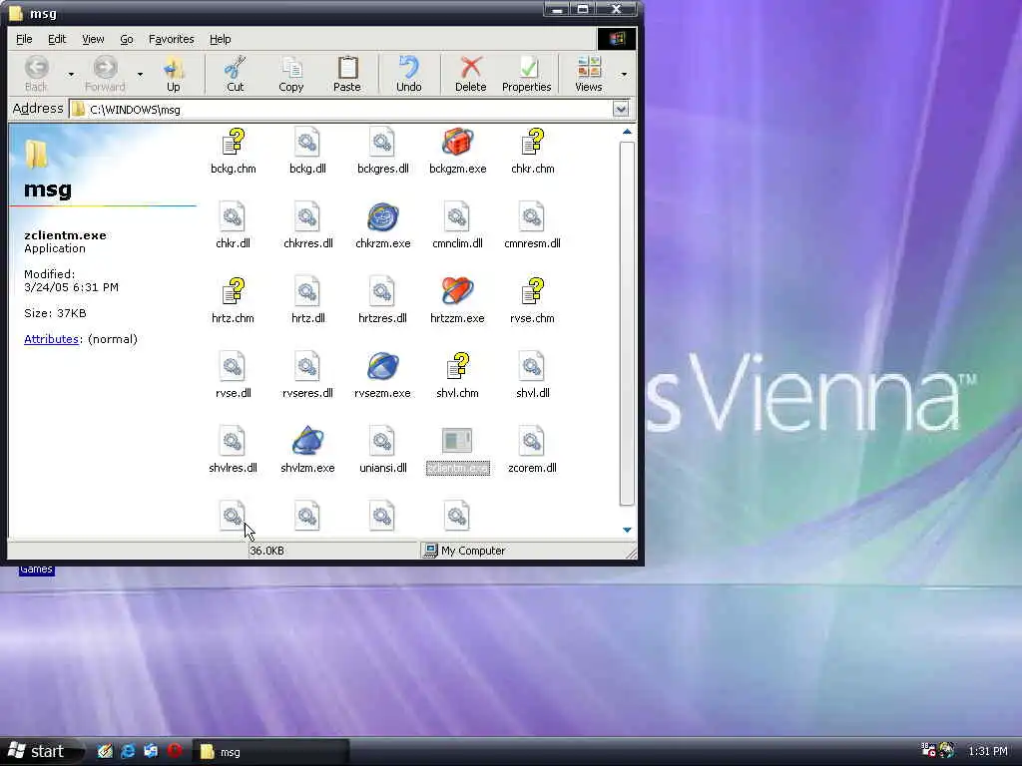Image resolution: width=1022 pixels, height=766 pixels.
Task: Expand the Views dropdown arrow
Action: 624,74
